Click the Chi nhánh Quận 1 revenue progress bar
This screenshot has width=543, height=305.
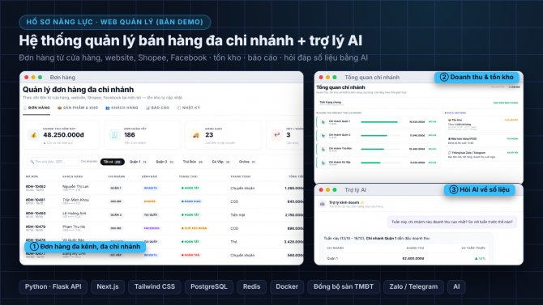pyautogui.click(x=380, y=122)
